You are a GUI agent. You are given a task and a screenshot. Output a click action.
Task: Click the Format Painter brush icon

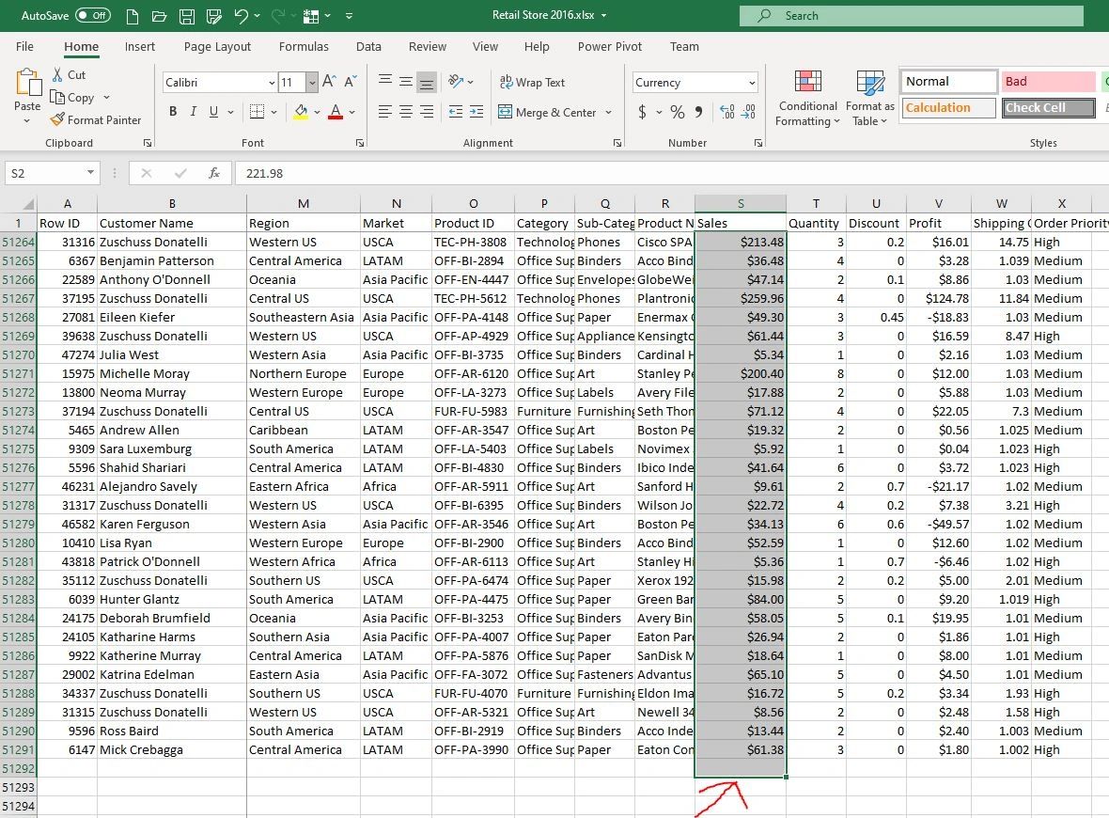point(57,120)
